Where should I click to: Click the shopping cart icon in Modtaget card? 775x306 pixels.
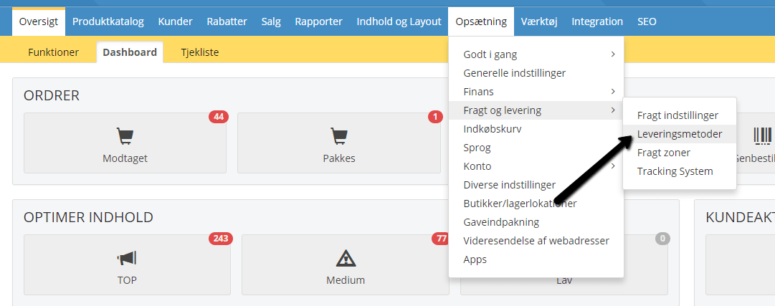tap(125, 136)
